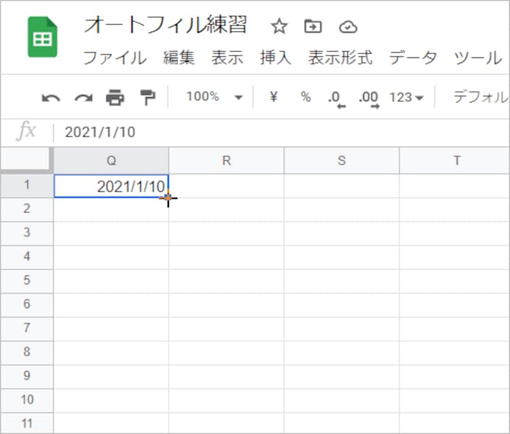
Task: Open the move to folder icon
Action: coord(312,27)
